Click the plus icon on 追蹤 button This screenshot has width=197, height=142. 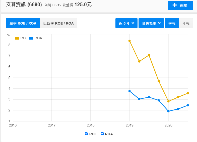tap(175, 5)
